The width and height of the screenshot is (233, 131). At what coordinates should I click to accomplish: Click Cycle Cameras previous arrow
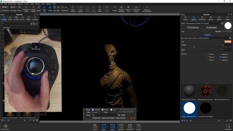point(78,7)
